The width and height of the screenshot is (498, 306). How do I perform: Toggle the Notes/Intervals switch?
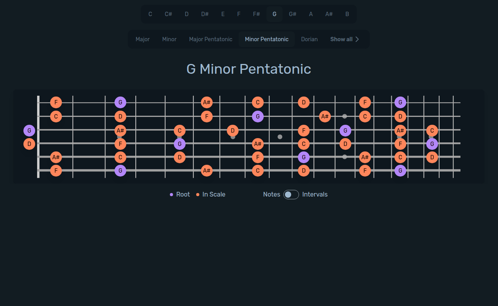click(x=291, y=194)
